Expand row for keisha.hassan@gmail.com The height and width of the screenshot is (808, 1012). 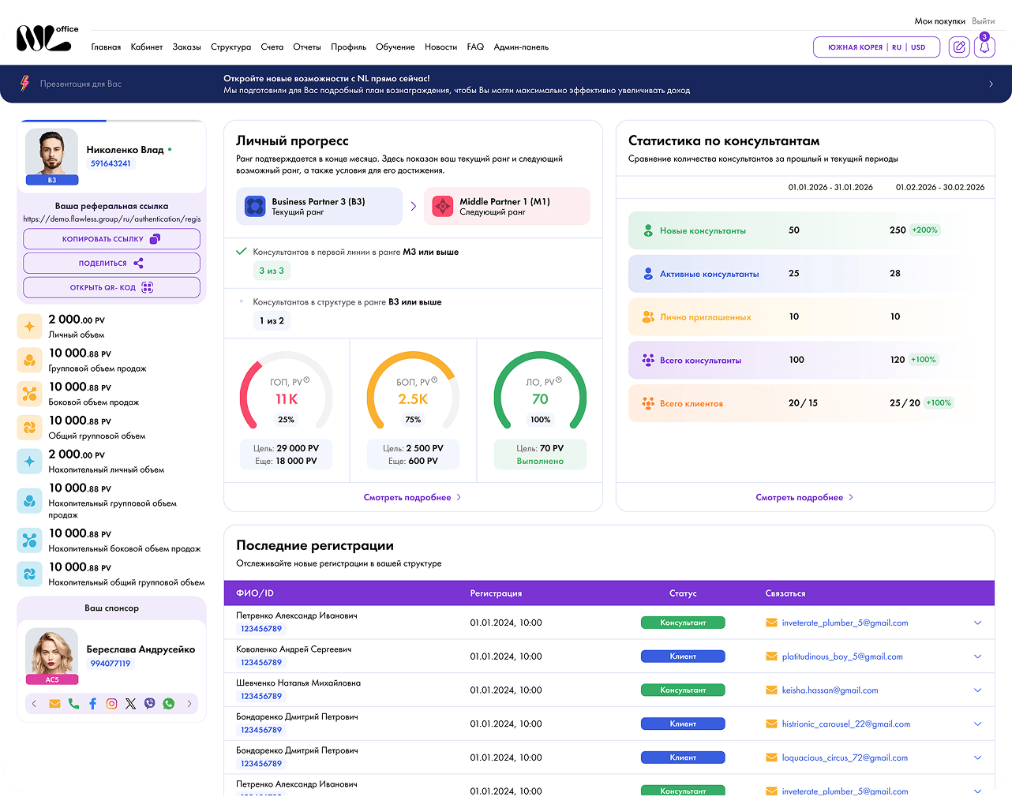click(977, 690)
